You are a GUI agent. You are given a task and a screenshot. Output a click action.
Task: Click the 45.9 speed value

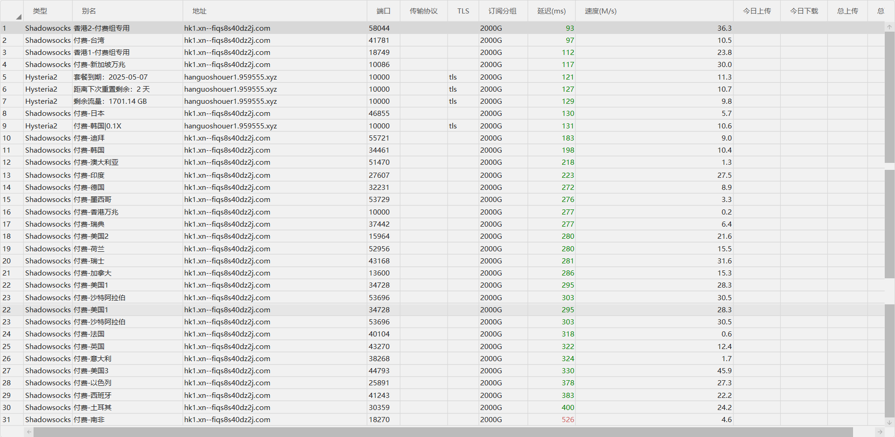click(724, 370)
